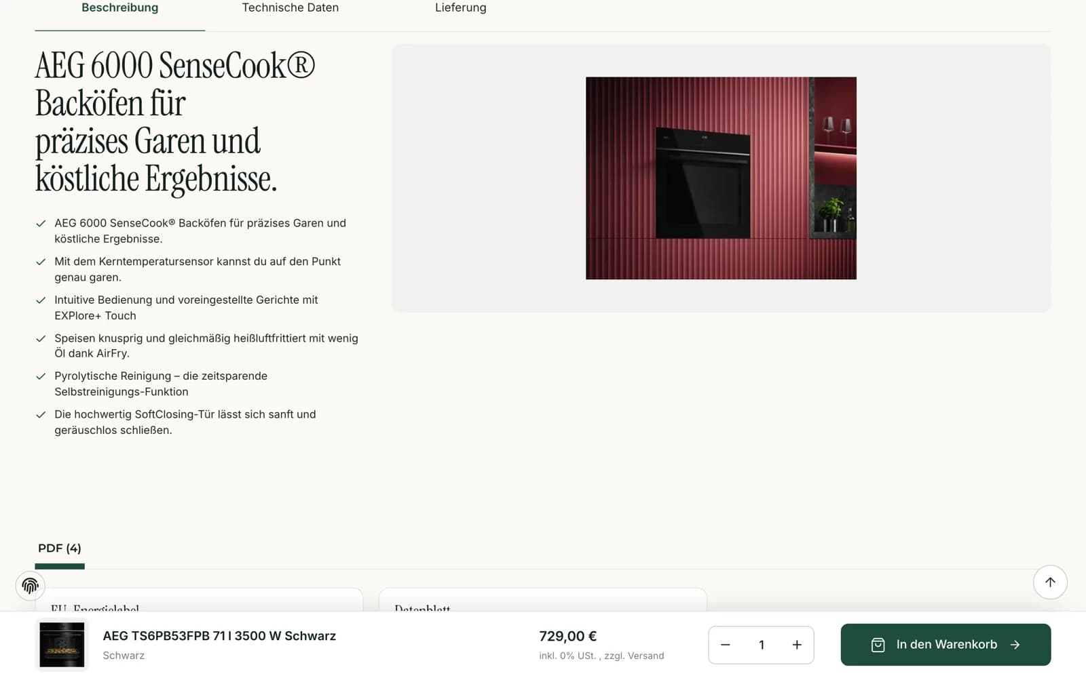Click the EXPlore+ Touch bullet text
Screen dimensions: 1086x678
coord(186,308)
